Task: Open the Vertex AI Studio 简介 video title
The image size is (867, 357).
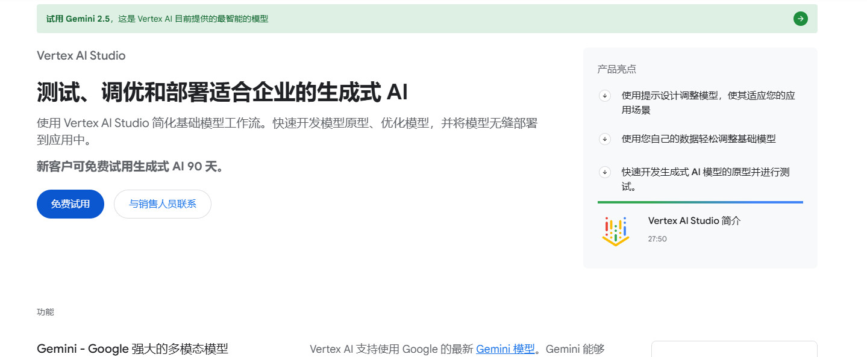Action: [x=694, y=221]
